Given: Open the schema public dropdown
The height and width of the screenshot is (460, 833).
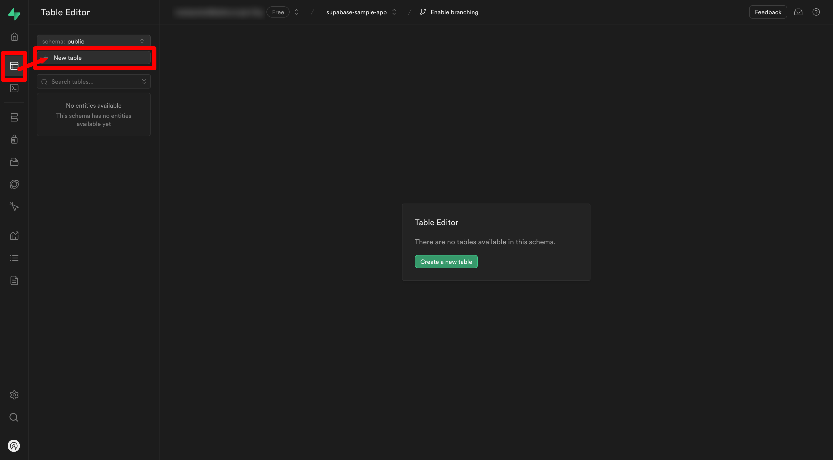Looking at the screenshot, I should (94, 41).
